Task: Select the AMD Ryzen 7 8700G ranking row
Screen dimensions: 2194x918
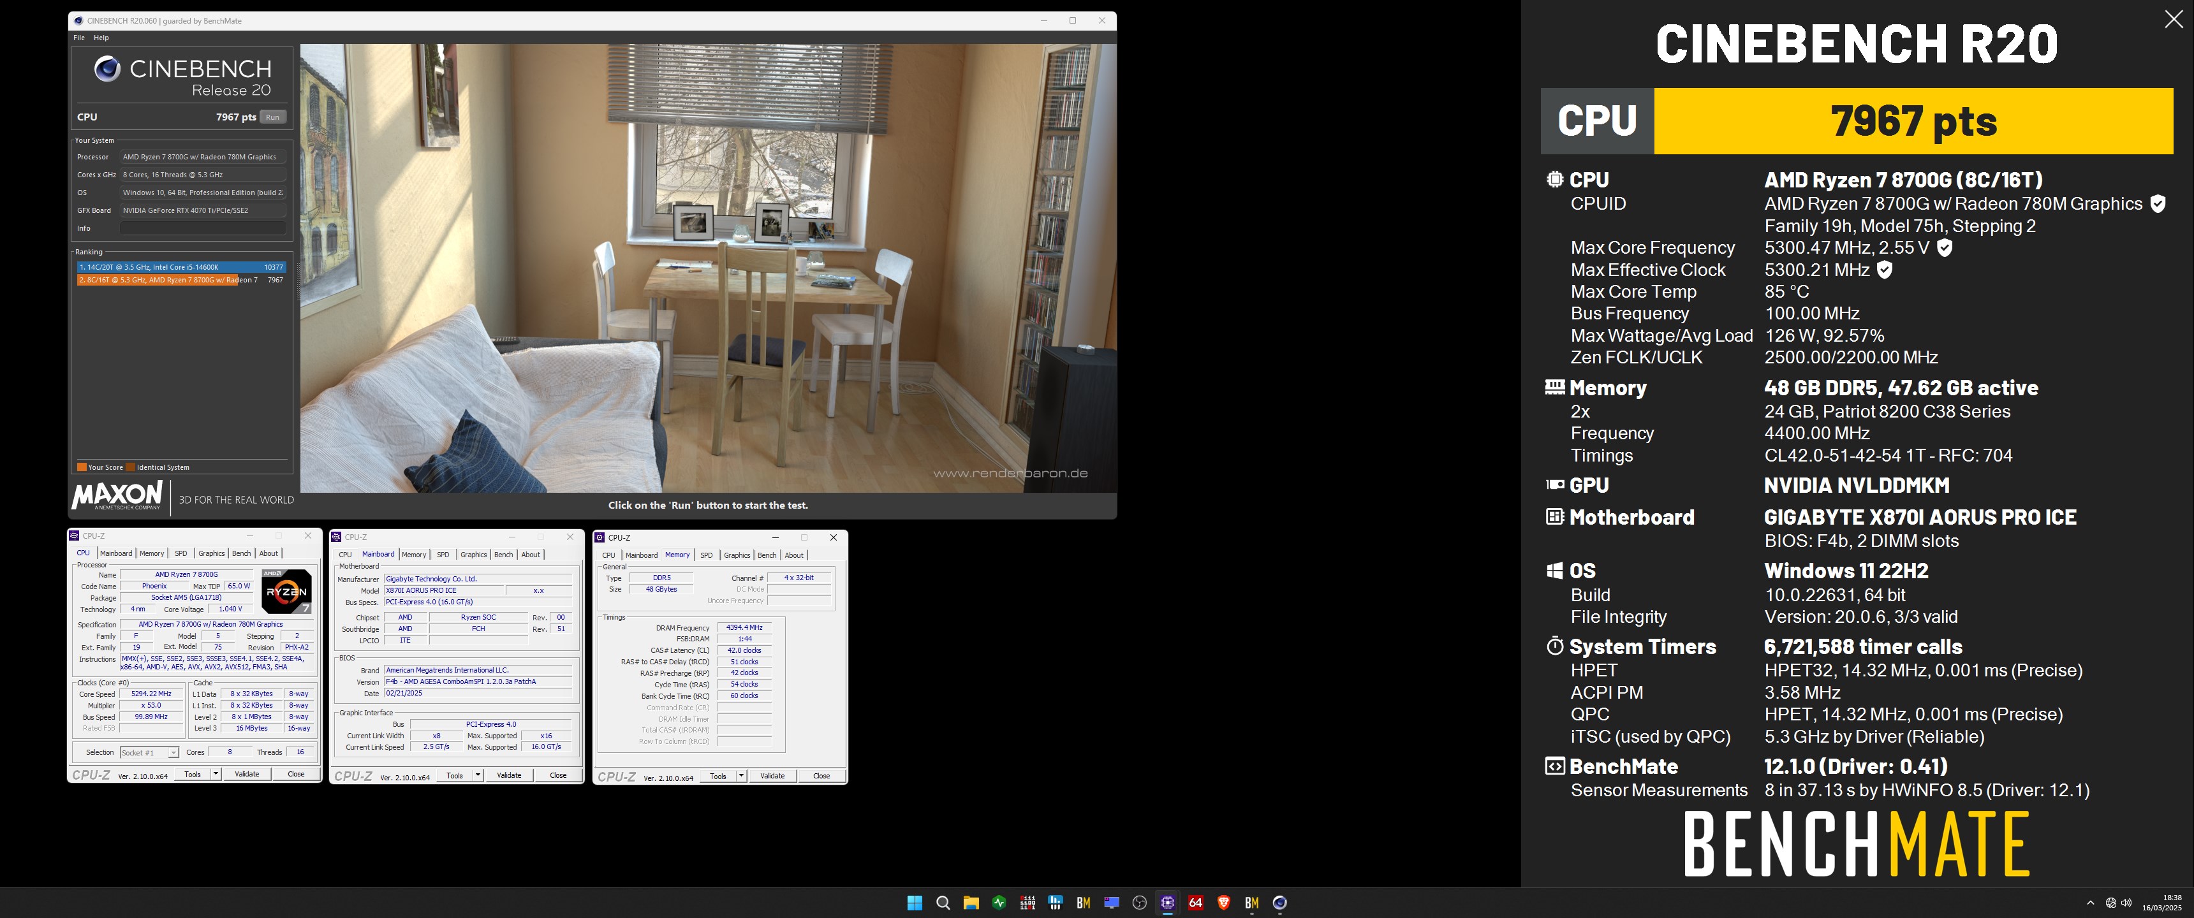Action: point(181,279)
